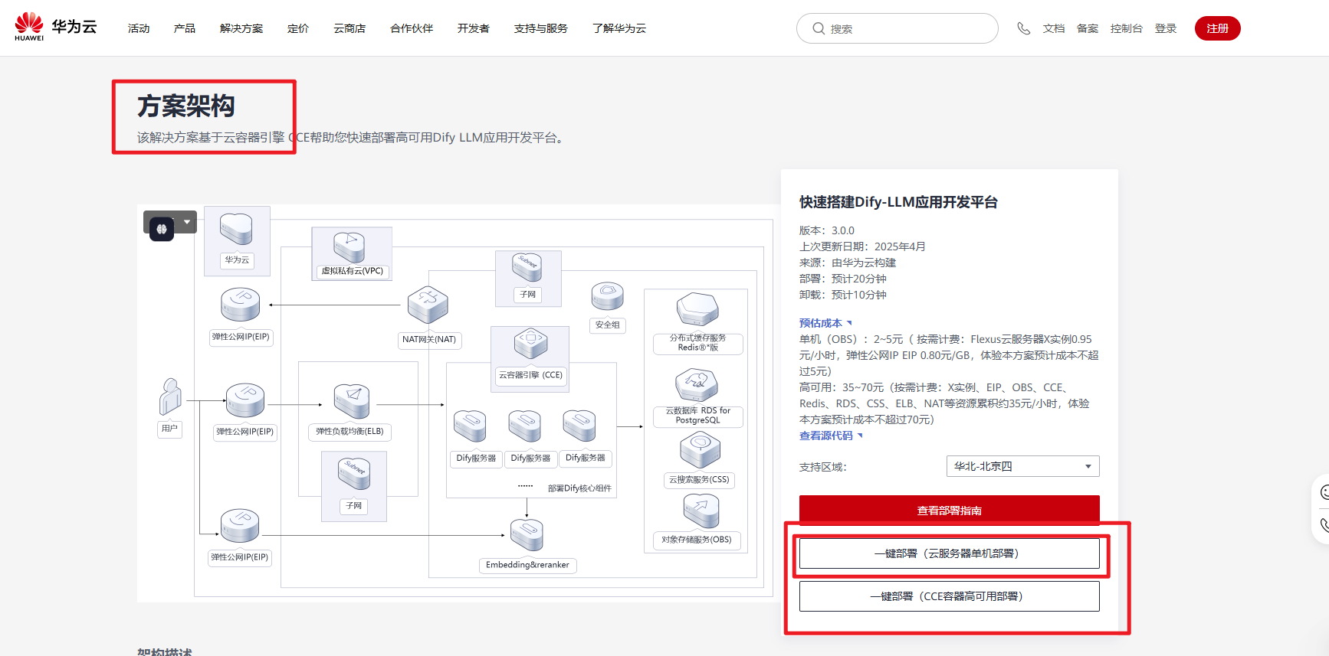Image resolution: width=1329 pixels, height=656 pixels.
Task: Click the Embedding&reranker icon
Action: click(x=527, y=534)
